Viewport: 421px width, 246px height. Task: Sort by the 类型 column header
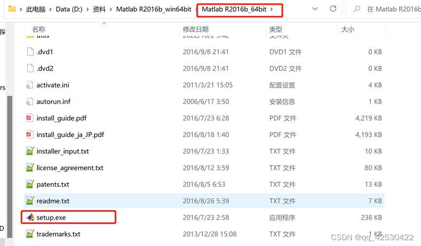tap(276, 29)
